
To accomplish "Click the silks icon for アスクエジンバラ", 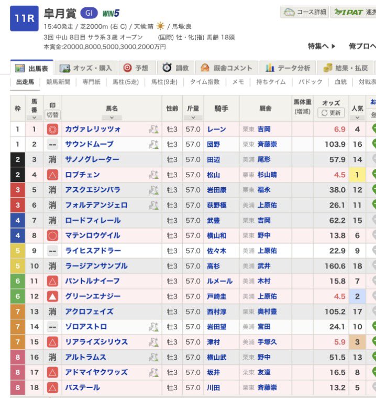I will [153, 190].
